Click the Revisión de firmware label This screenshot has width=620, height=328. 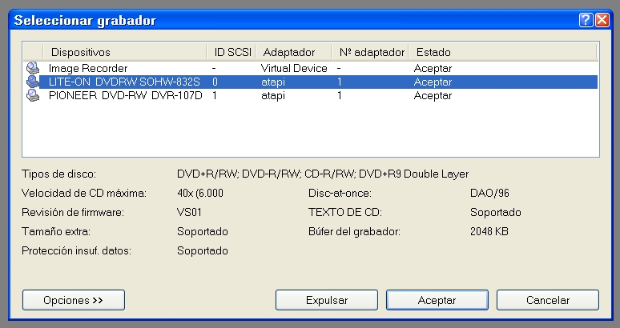pos(73,212)
